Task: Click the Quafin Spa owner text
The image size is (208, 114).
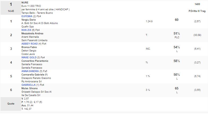Action: (27, 27)
